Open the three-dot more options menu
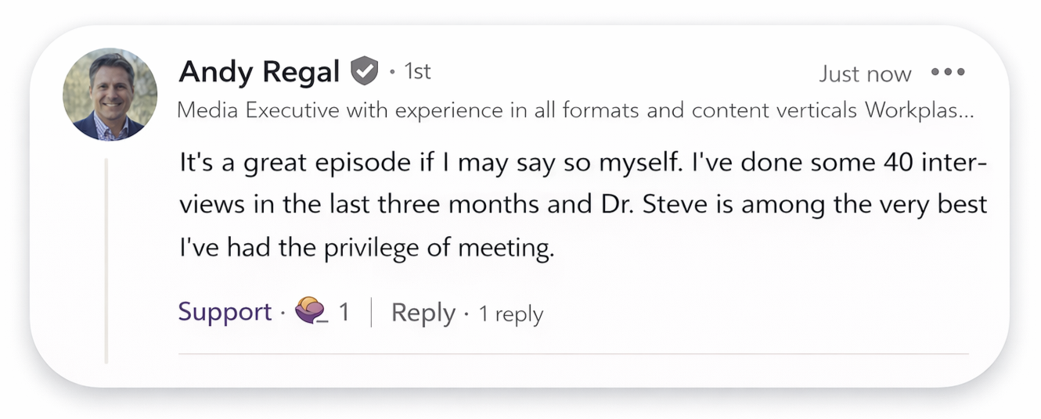This screenshot has height=419, width=1041. [x=948, y=73]
